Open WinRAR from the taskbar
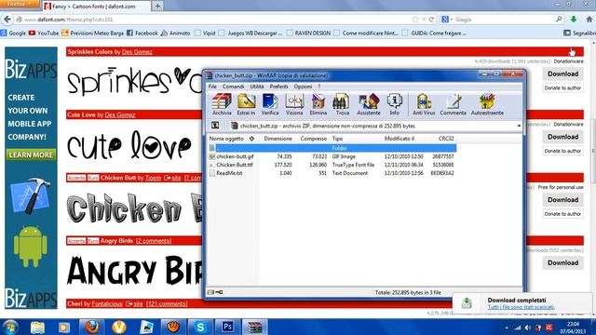 [x=254, y=327]
